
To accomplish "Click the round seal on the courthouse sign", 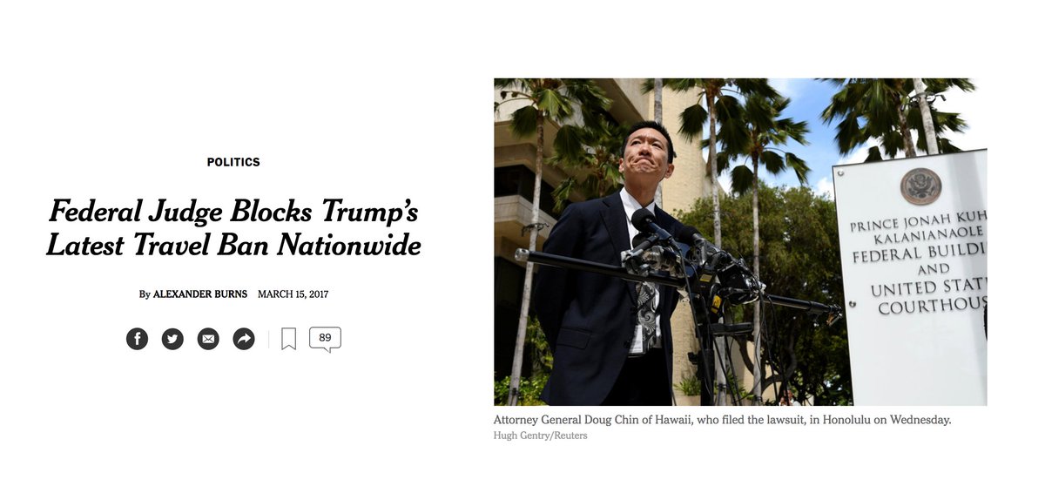I will pyautogui.click(x=920, y=186).
